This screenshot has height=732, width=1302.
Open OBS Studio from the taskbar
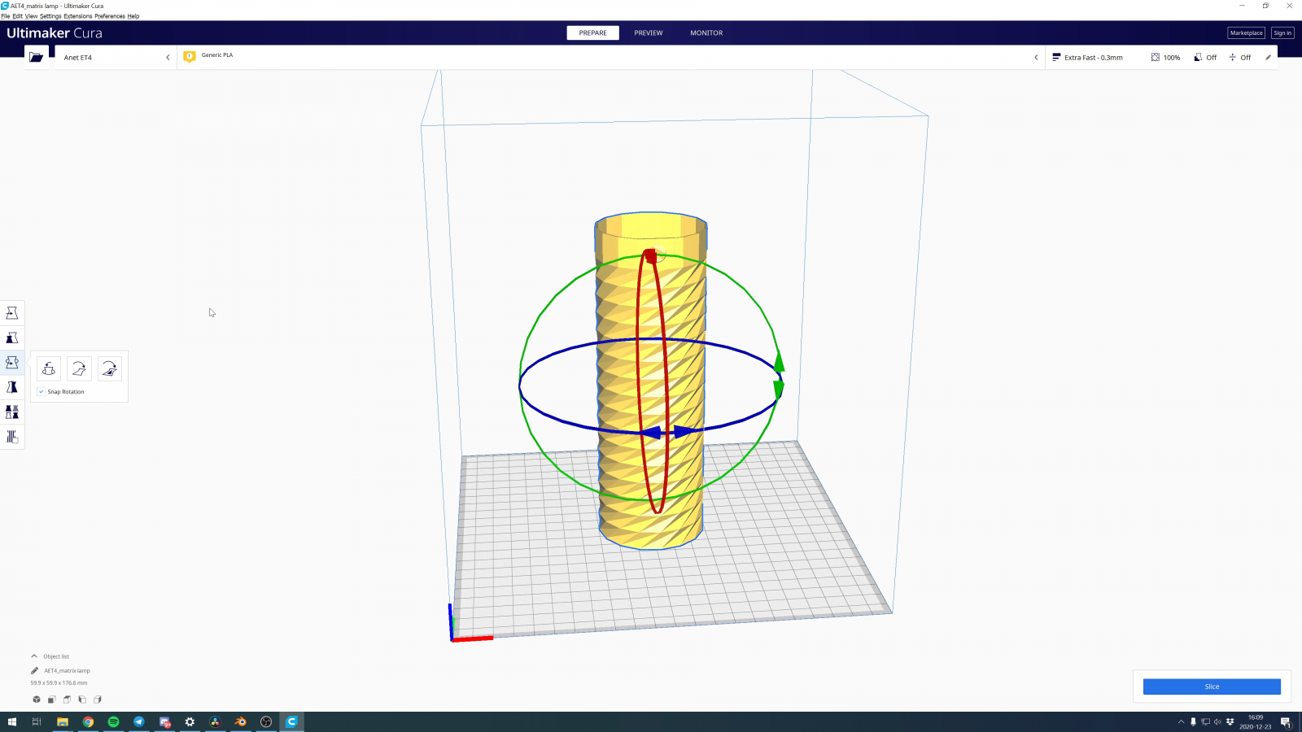click(266, 721)
